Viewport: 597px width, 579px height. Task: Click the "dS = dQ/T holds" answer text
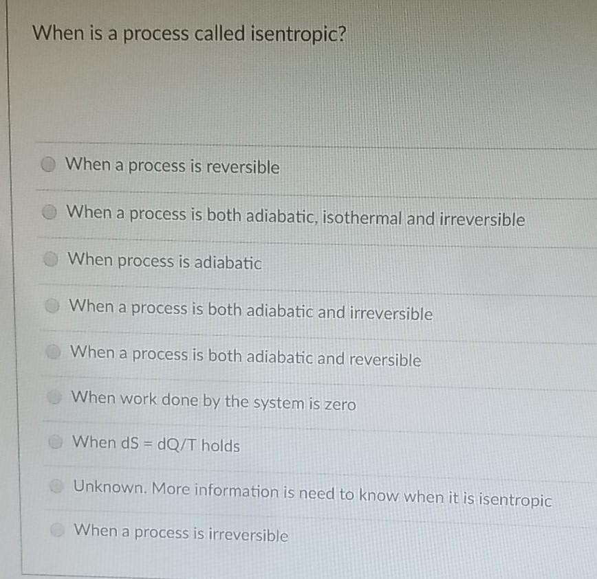154,446
